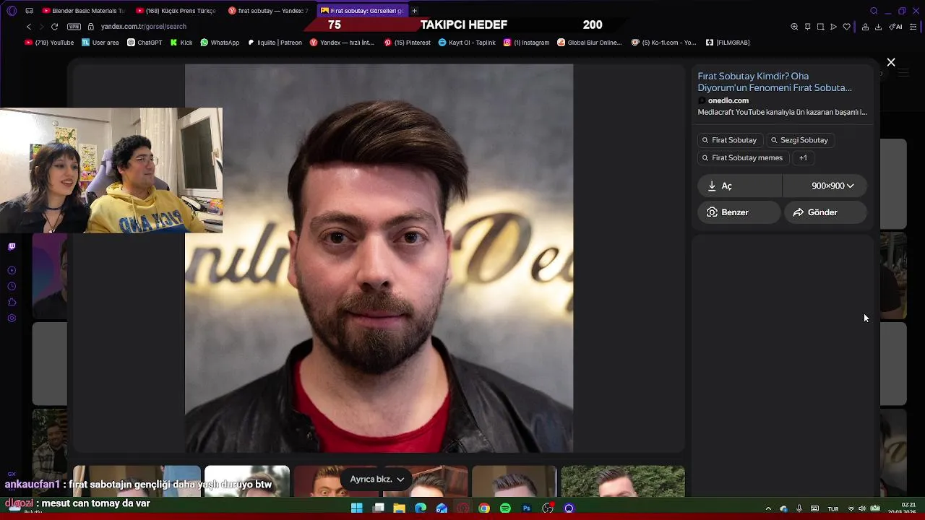925x520 pixels.
Task: Open a new browser tab
Action: [x=414, y=11]
